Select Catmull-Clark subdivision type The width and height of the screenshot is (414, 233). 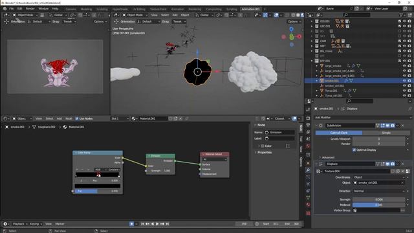tap(339, 133)
